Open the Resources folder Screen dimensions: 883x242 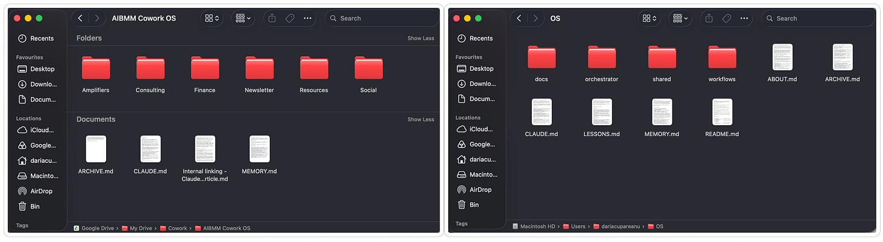[x=314, y=68]
